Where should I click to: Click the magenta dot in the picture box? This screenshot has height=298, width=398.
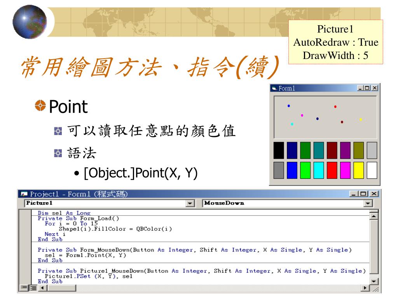[302, 115]
